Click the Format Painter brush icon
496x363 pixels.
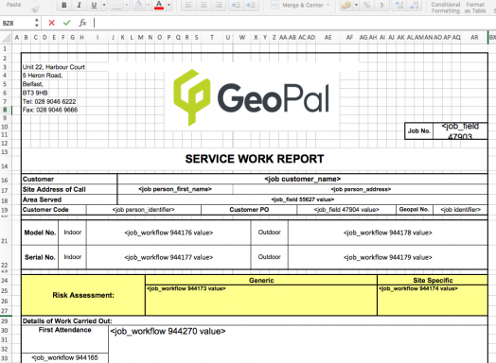click(x=35, y=9)
